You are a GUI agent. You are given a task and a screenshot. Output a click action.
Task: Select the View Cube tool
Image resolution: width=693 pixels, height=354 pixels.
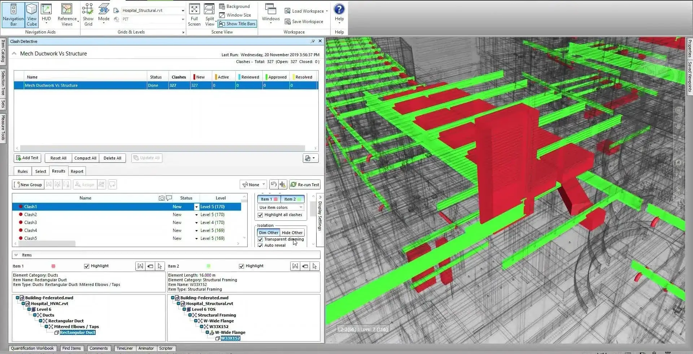31,15
